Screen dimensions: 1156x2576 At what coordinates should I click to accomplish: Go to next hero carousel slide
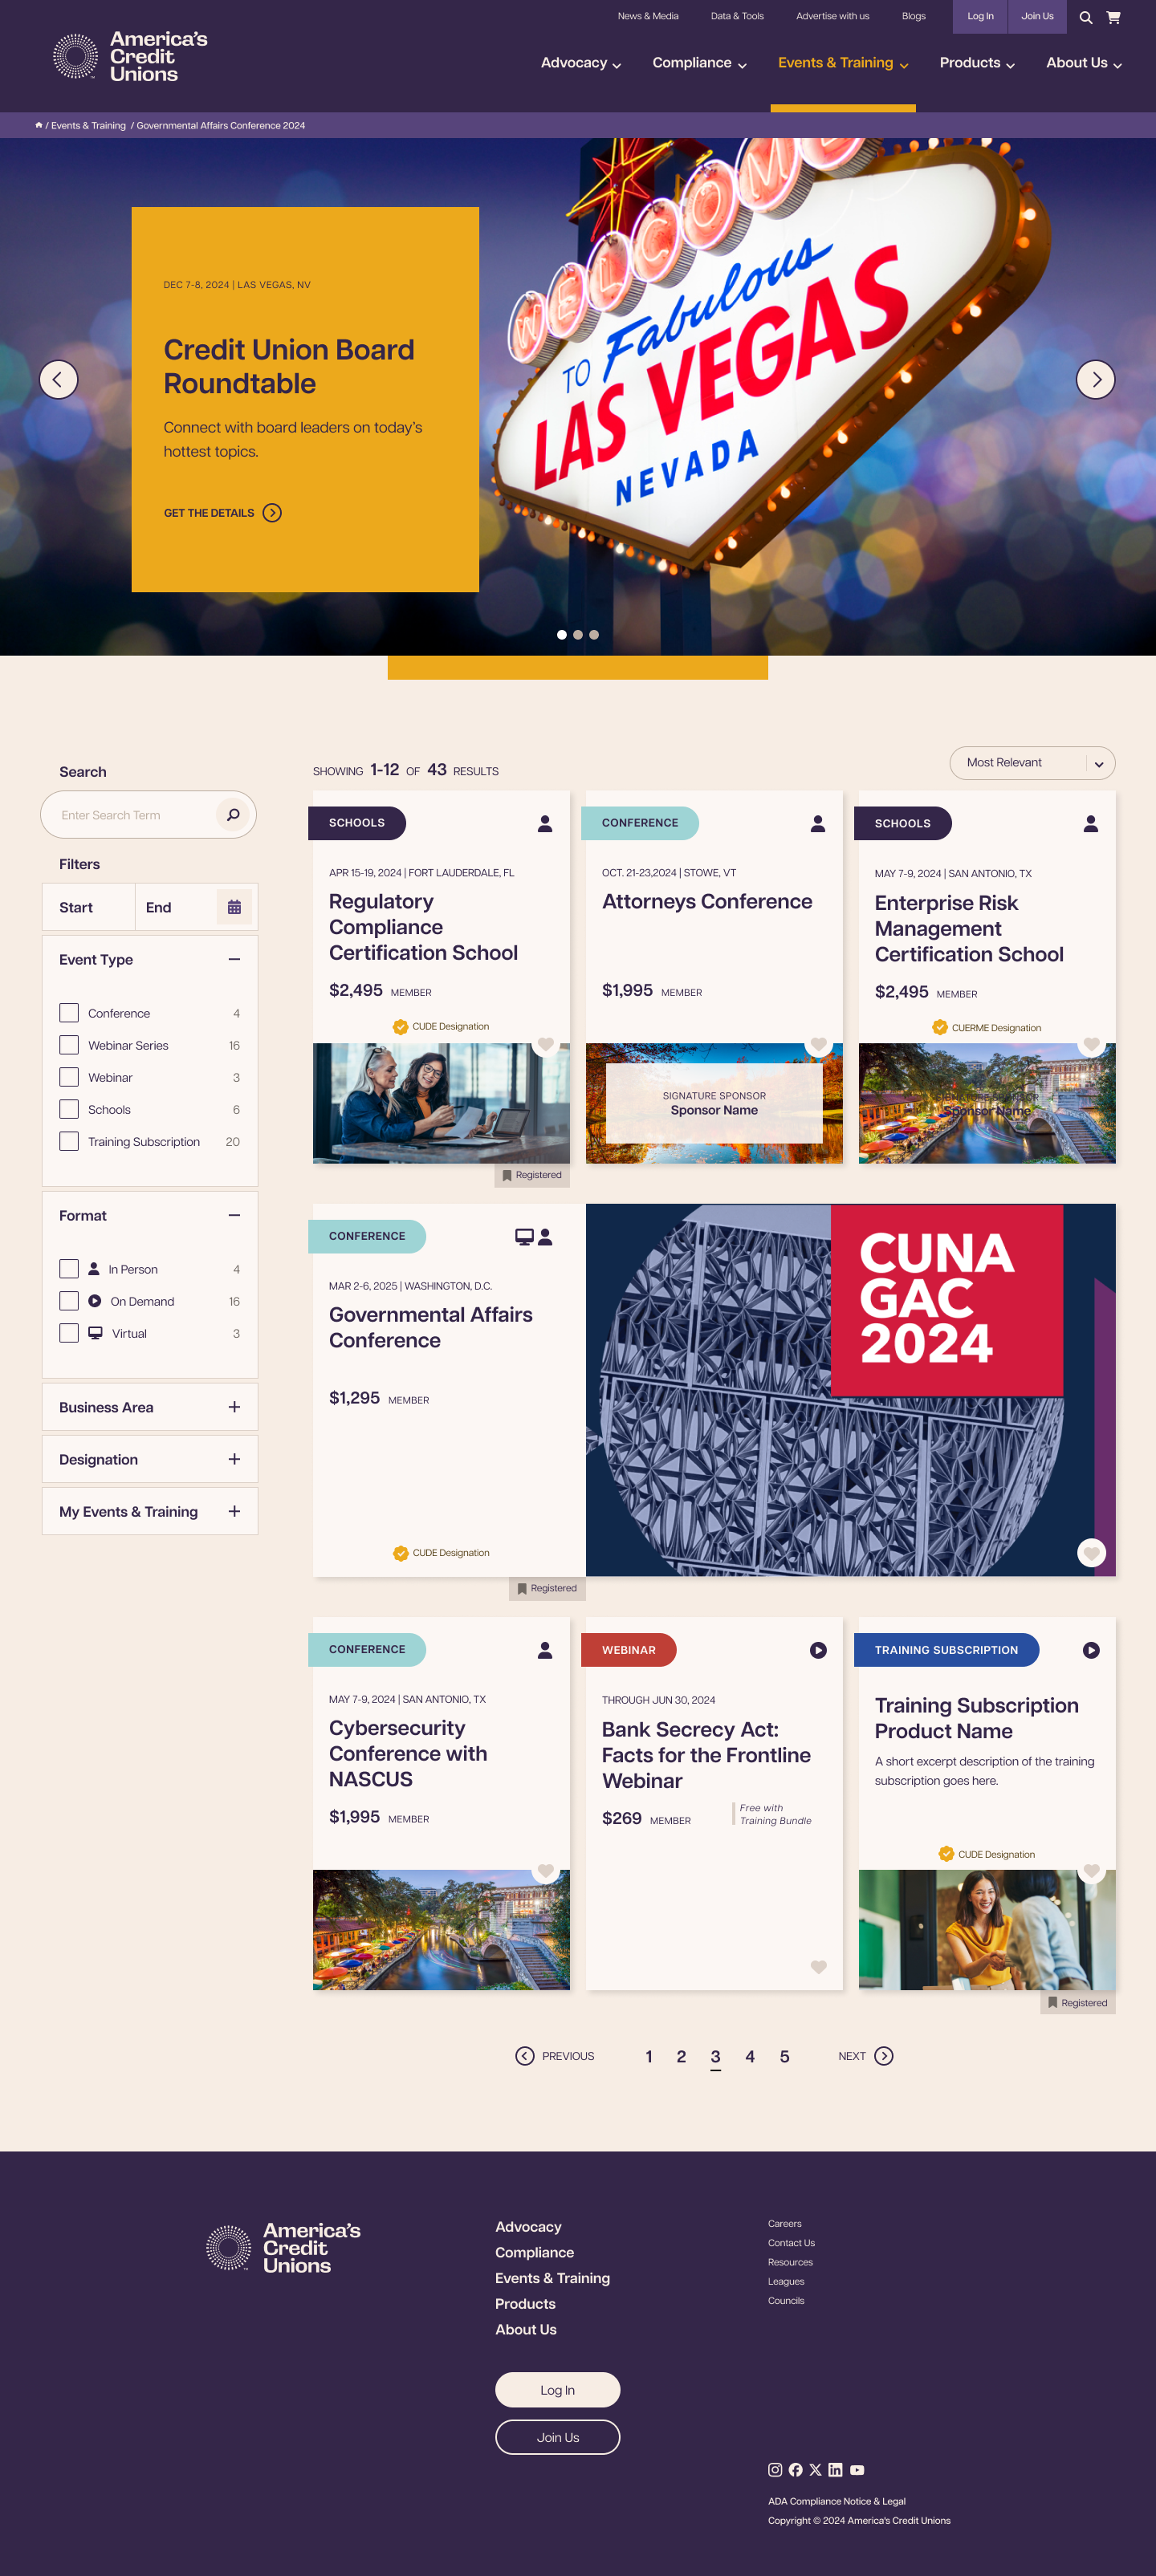1095,380
